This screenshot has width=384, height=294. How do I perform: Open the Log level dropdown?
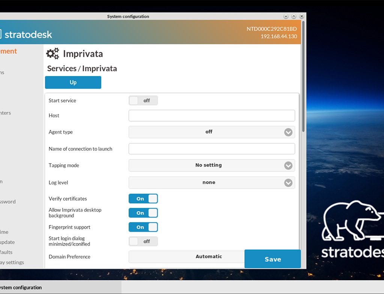[212, 183]
